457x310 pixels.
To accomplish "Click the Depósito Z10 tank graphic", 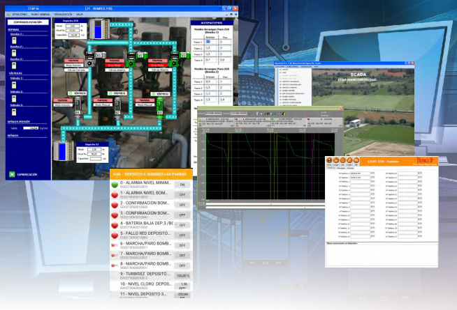I will click(x=99, y=29).
